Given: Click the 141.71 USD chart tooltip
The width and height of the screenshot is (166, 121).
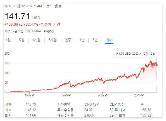Looking at the screenshot, I should coord(135,54).
